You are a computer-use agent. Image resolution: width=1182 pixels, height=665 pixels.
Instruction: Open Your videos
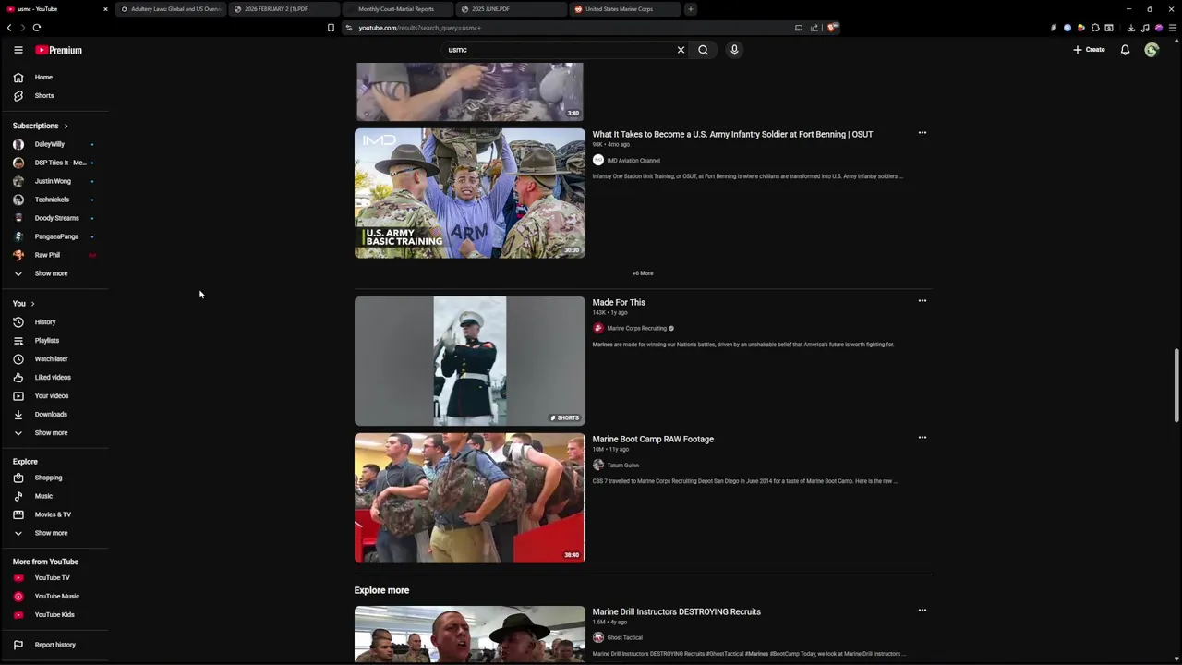[x=52, y=396]
